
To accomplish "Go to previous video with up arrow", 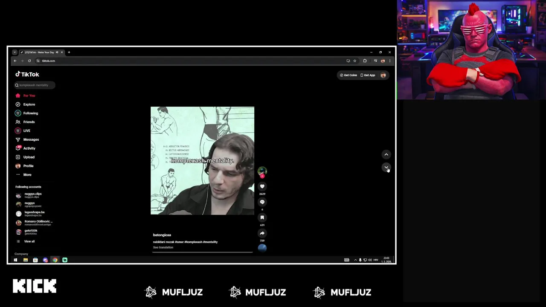I will 386,155.
